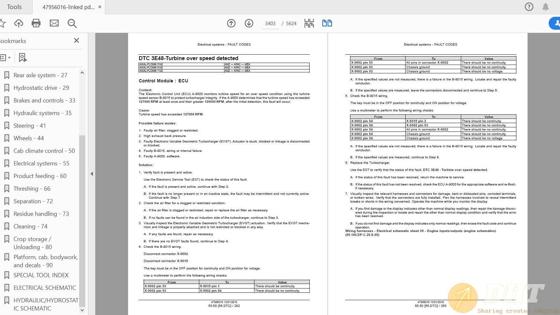Click the bookmark ribbon icon beside Rear axle system

[6, 75]
